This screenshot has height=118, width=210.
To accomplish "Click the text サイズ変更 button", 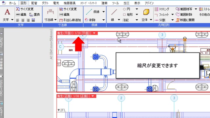I will [25, 9].
